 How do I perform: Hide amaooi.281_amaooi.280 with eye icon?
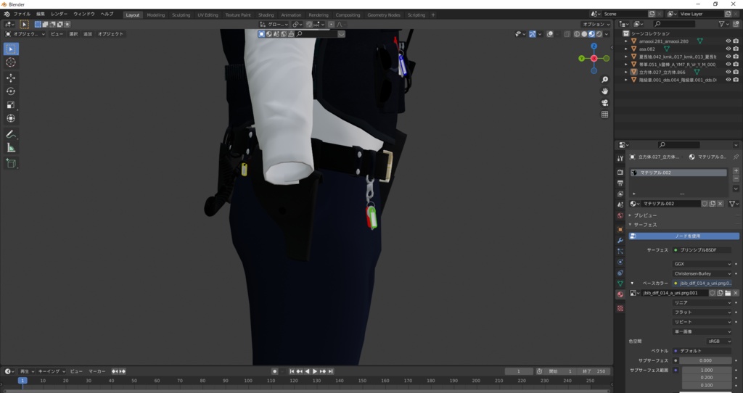click(728, 41)
